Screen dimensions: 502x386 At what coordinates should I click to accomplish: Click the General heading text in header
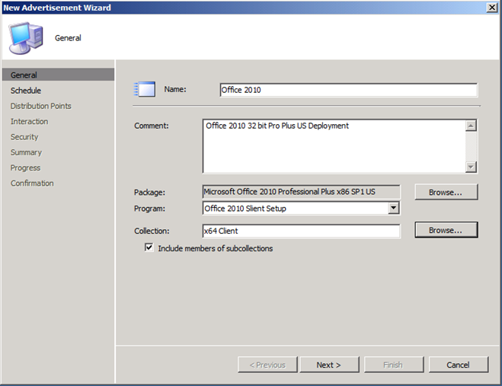coord(68,38)
